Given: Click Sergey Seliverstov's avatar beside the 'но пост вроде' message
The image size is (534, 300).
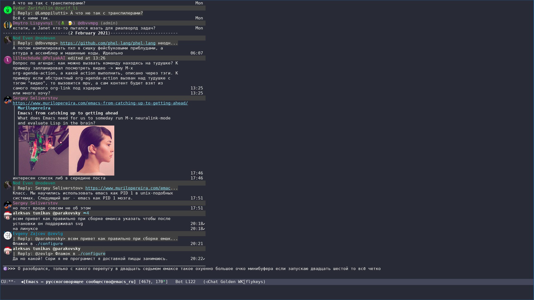Looking at the screenshot, I should point(8,205).
